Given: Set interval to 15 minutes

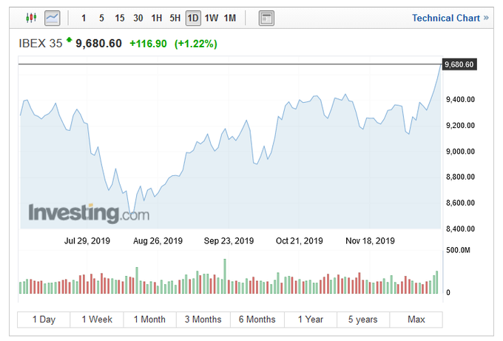Looking at the screenshot, I should (120, 18).
